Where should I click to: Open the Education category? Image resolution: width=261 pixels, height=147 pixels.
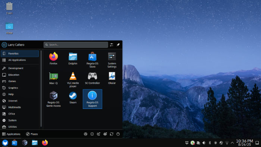click(20, 75)
